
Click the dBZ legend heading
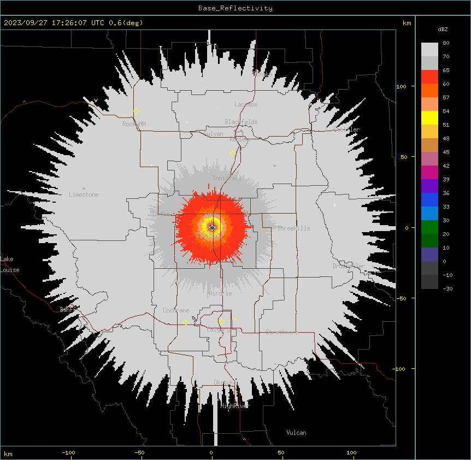pyautogui.click(x=443, y=29)
